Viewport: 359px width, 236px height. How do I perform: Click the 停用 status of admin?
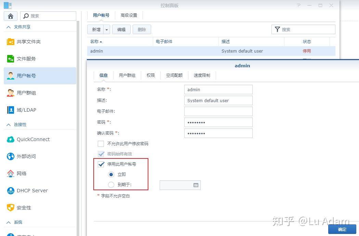pyautogui.click(x=307, y=51)
